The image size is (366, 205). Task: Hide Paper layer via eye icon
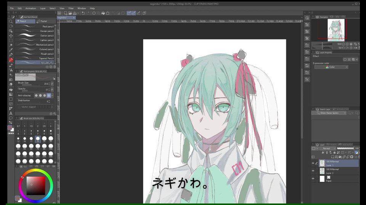click(x=313, y=179)
